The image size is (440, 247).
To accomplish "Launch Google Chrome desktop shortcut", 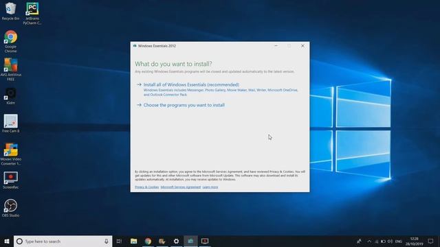I will (x=11, y=41).
